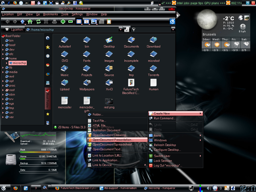Print the view using the printer icon
The image size is (256, 192).
[x=54, y=21]
